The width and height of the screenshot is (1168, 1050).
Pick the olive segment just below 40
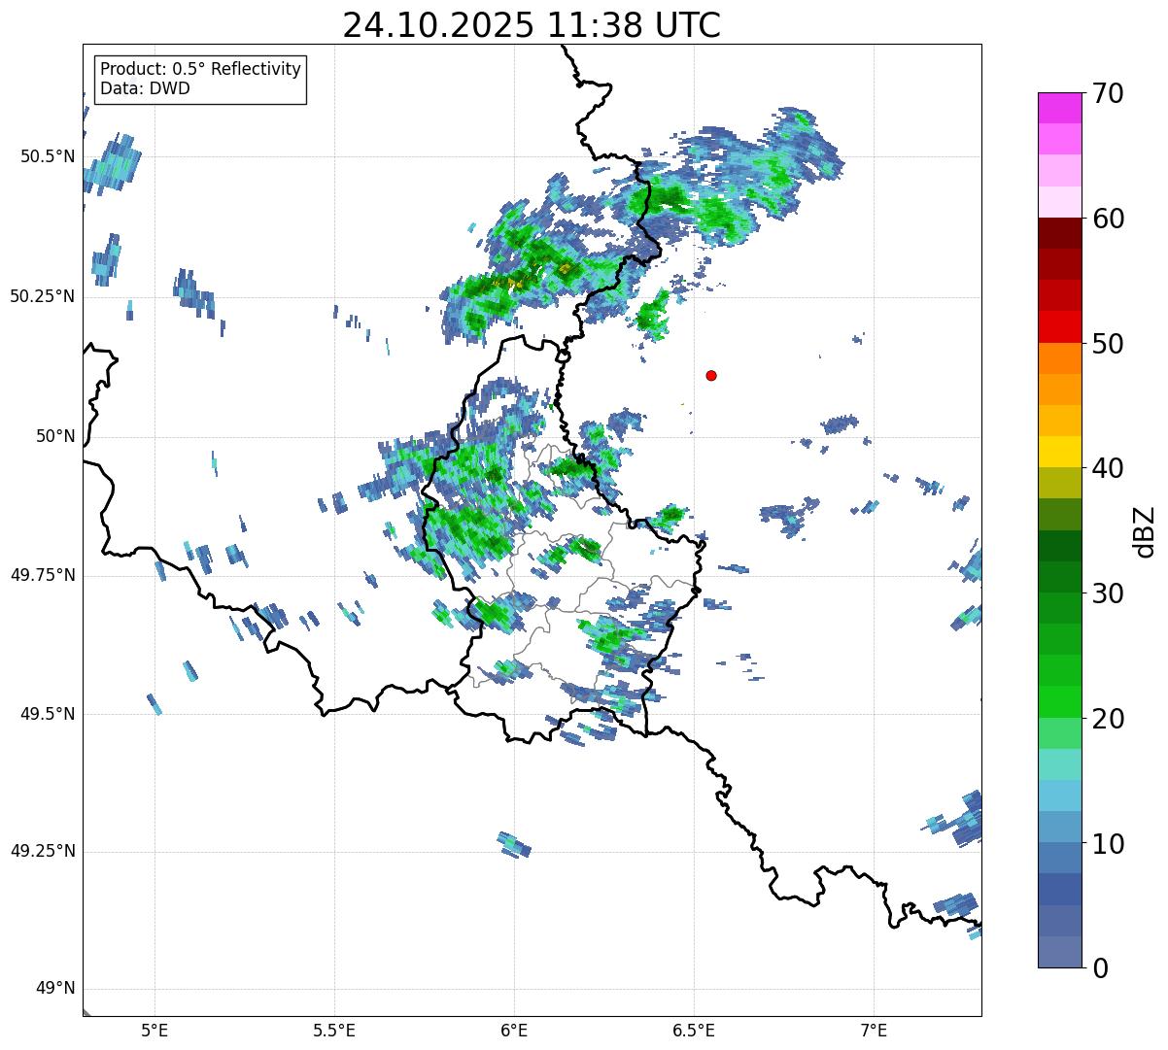[x=1059, y=483]
